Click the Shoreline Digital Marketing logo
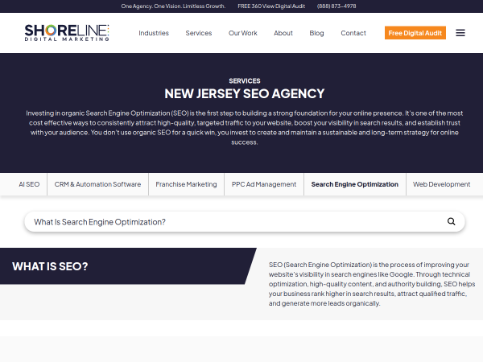The height and width of the screenshot is (362, 483). [67, 33]
